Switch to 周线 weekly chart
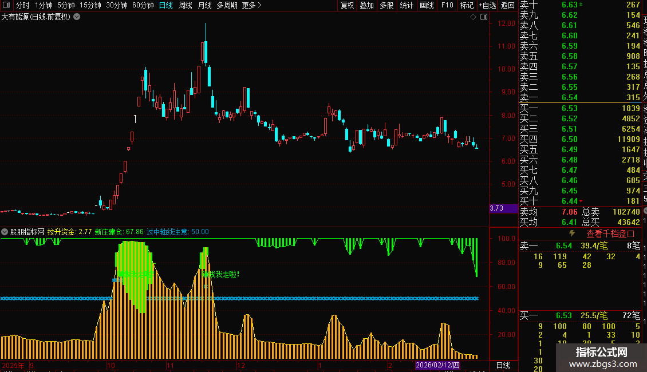Image resolution: width=647 pixels, height=372 pixels. [186, 5]
